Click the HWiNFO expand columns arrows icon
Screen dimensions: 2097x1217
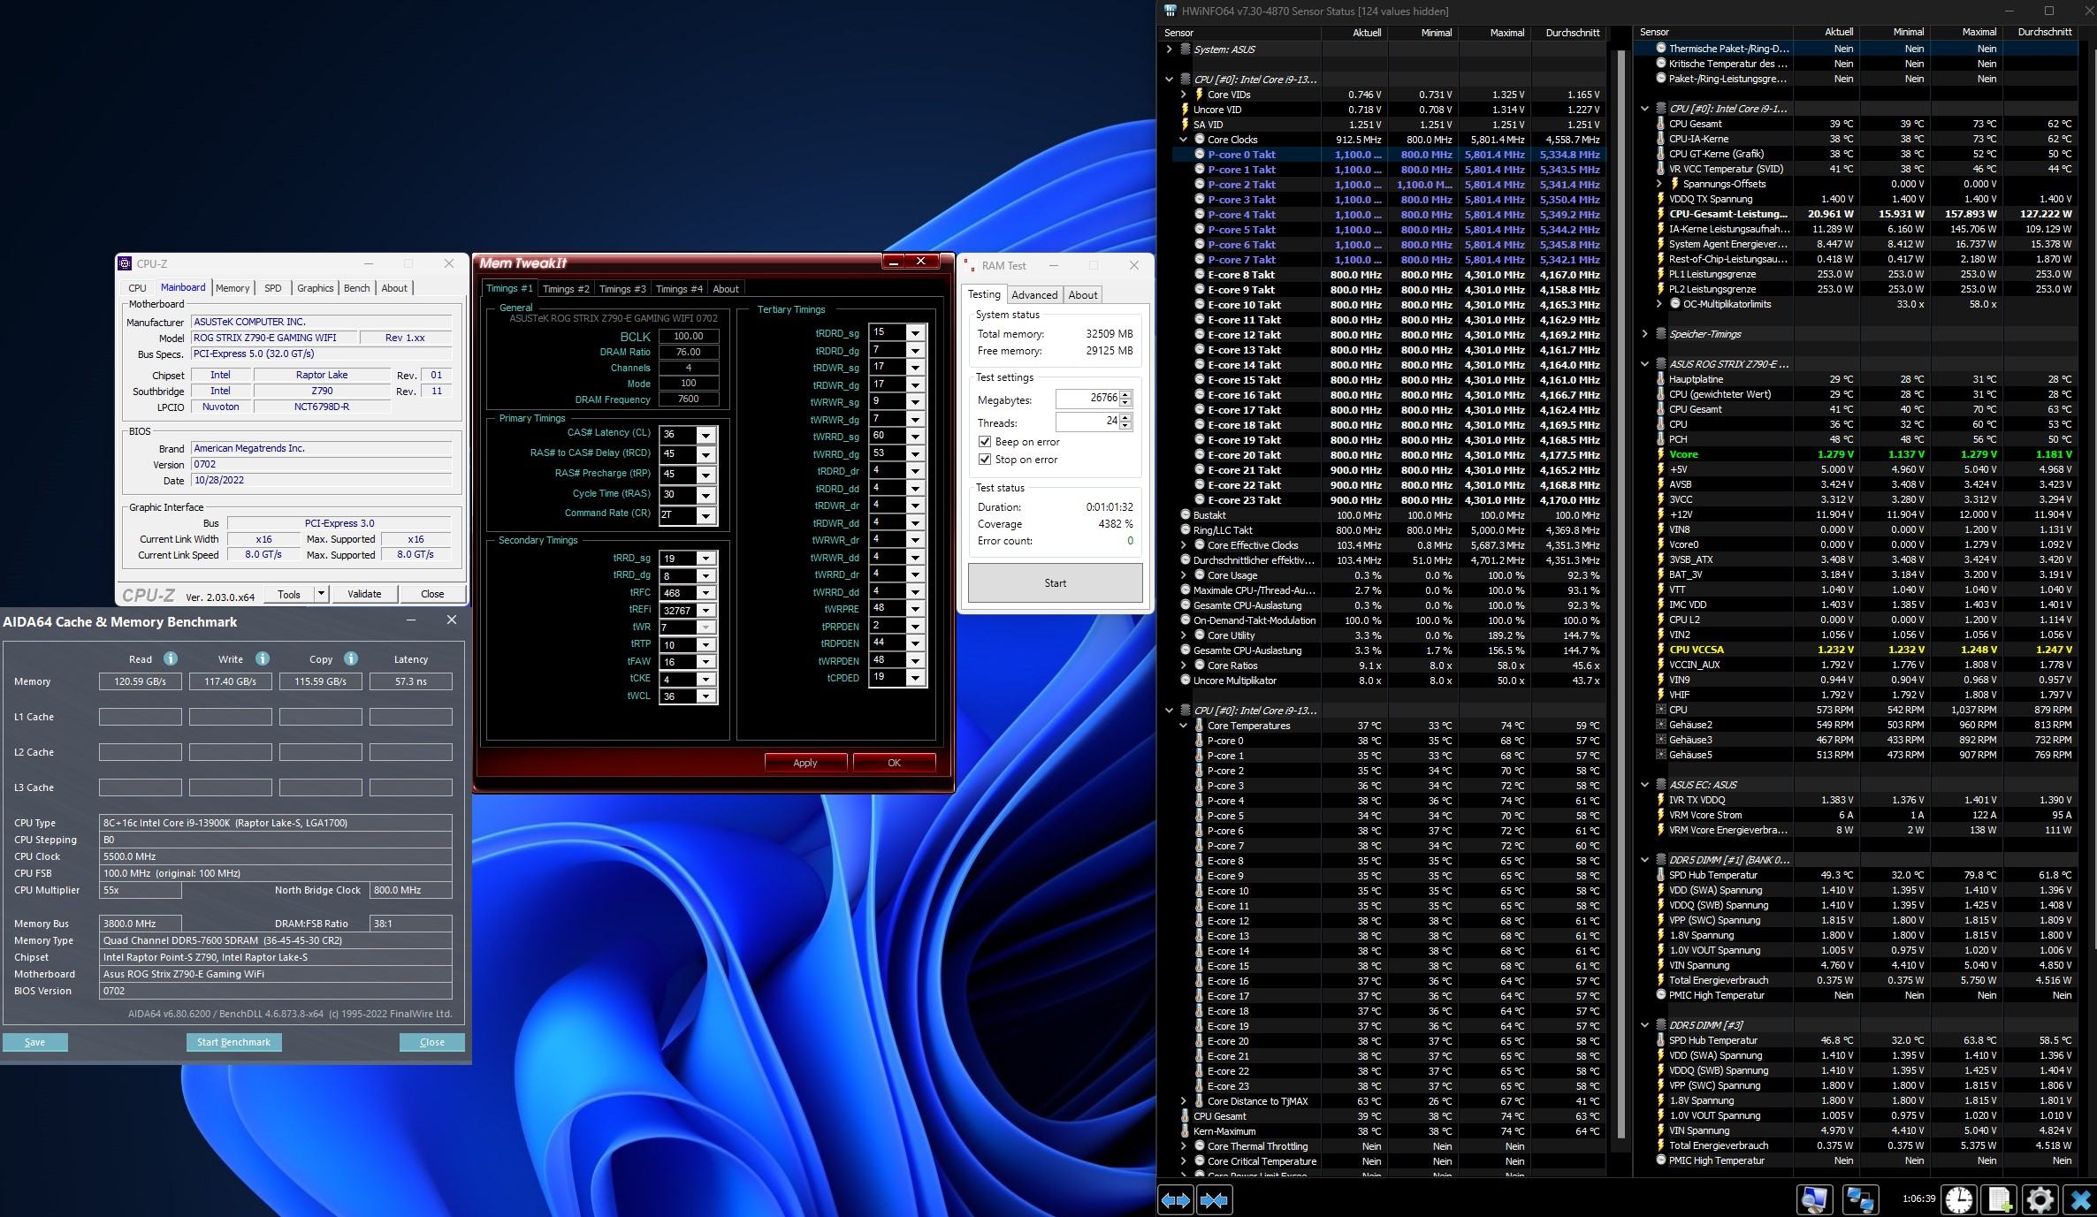click(x=1175, y=1200)
